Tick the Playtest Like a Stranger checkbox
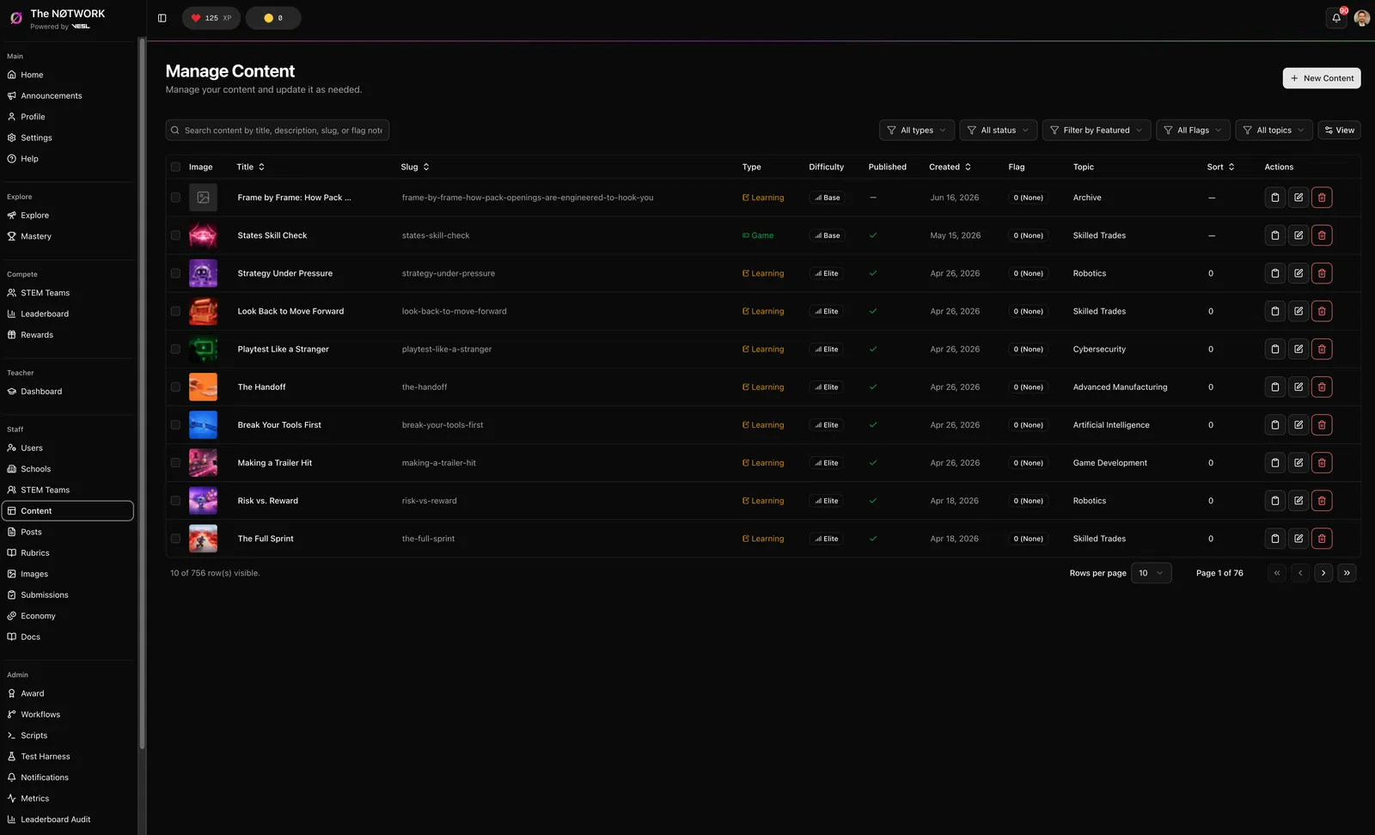1375x835 pixels. point(175,349)
